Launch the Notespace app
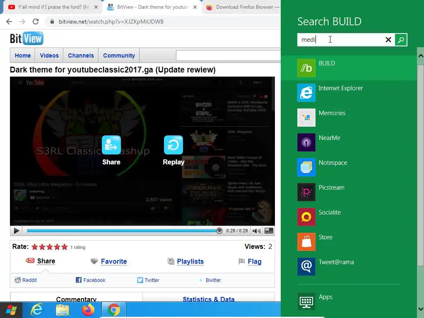 point(349,167)
